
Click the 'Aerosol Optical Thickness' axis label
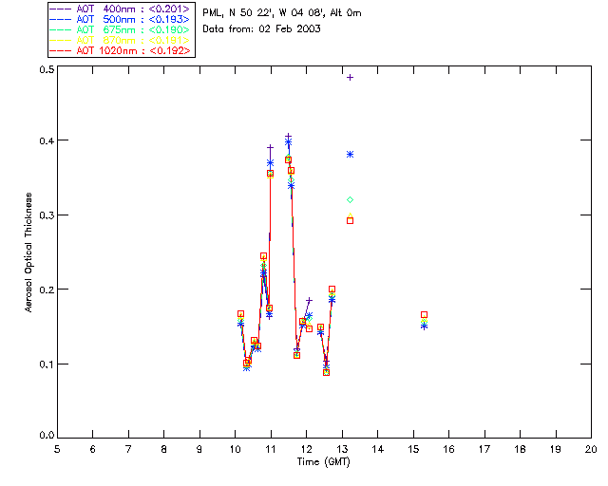pyautogui.click(x=28, y=252)
